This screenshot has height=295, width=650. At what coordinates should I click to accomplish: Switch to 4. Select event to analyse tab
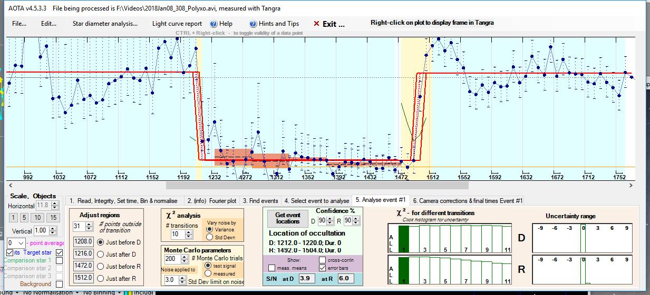pyautogui.click(x=316, y=201)
